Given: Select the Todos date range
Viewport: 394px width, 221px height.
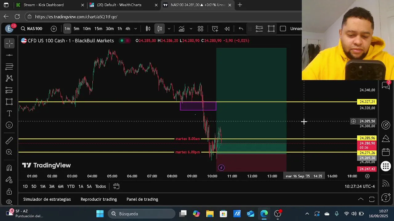Looking at the screenshot, I should 100,186.
